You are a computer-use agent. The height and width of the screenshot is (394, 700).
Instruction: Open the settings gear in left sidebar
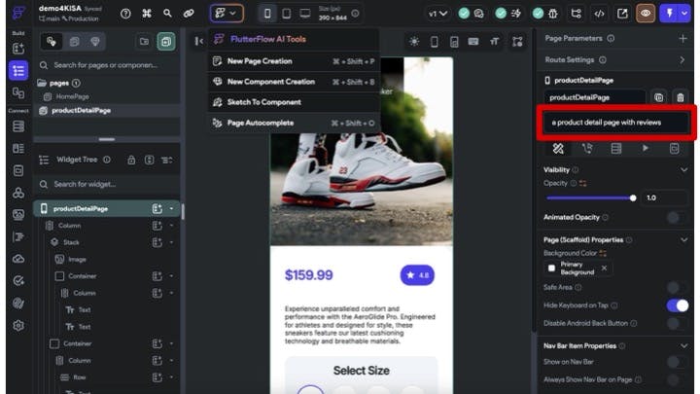tap(18, 325)
